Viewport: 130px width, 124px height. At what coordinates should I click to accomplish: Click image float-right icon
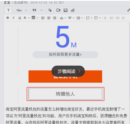pos(117,18)
